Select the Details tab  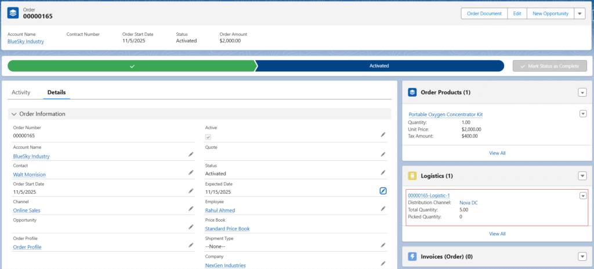(56, 92)
